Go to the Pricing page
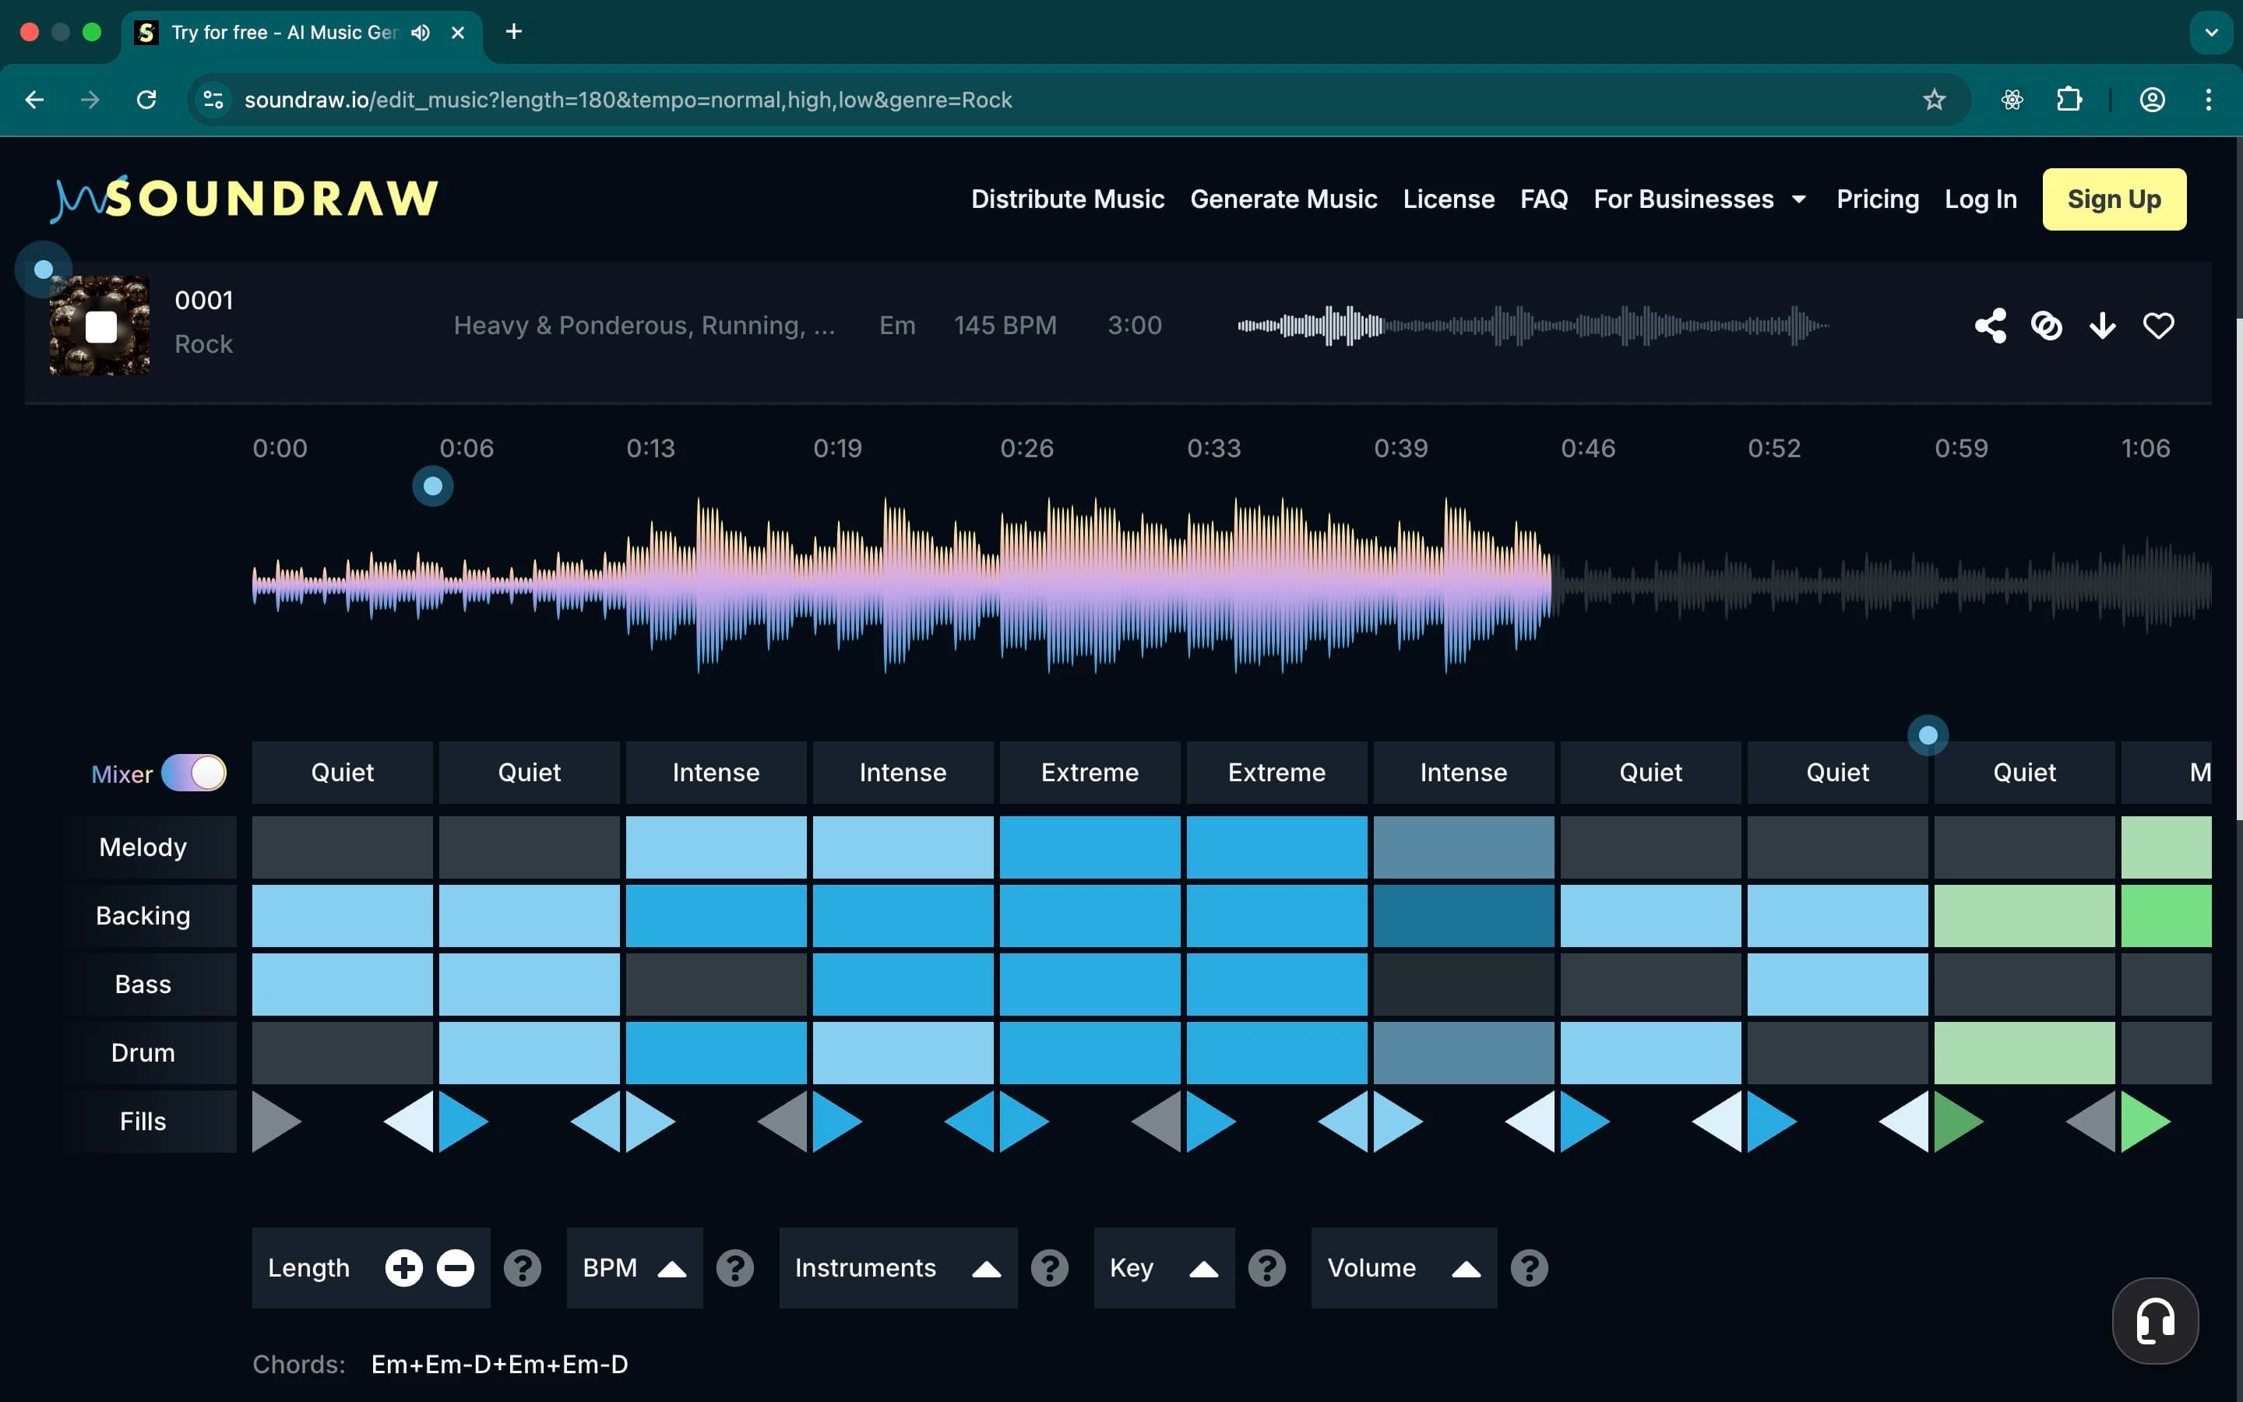Screen dimensions: 2243x1402 click(x=1878, y=199)
